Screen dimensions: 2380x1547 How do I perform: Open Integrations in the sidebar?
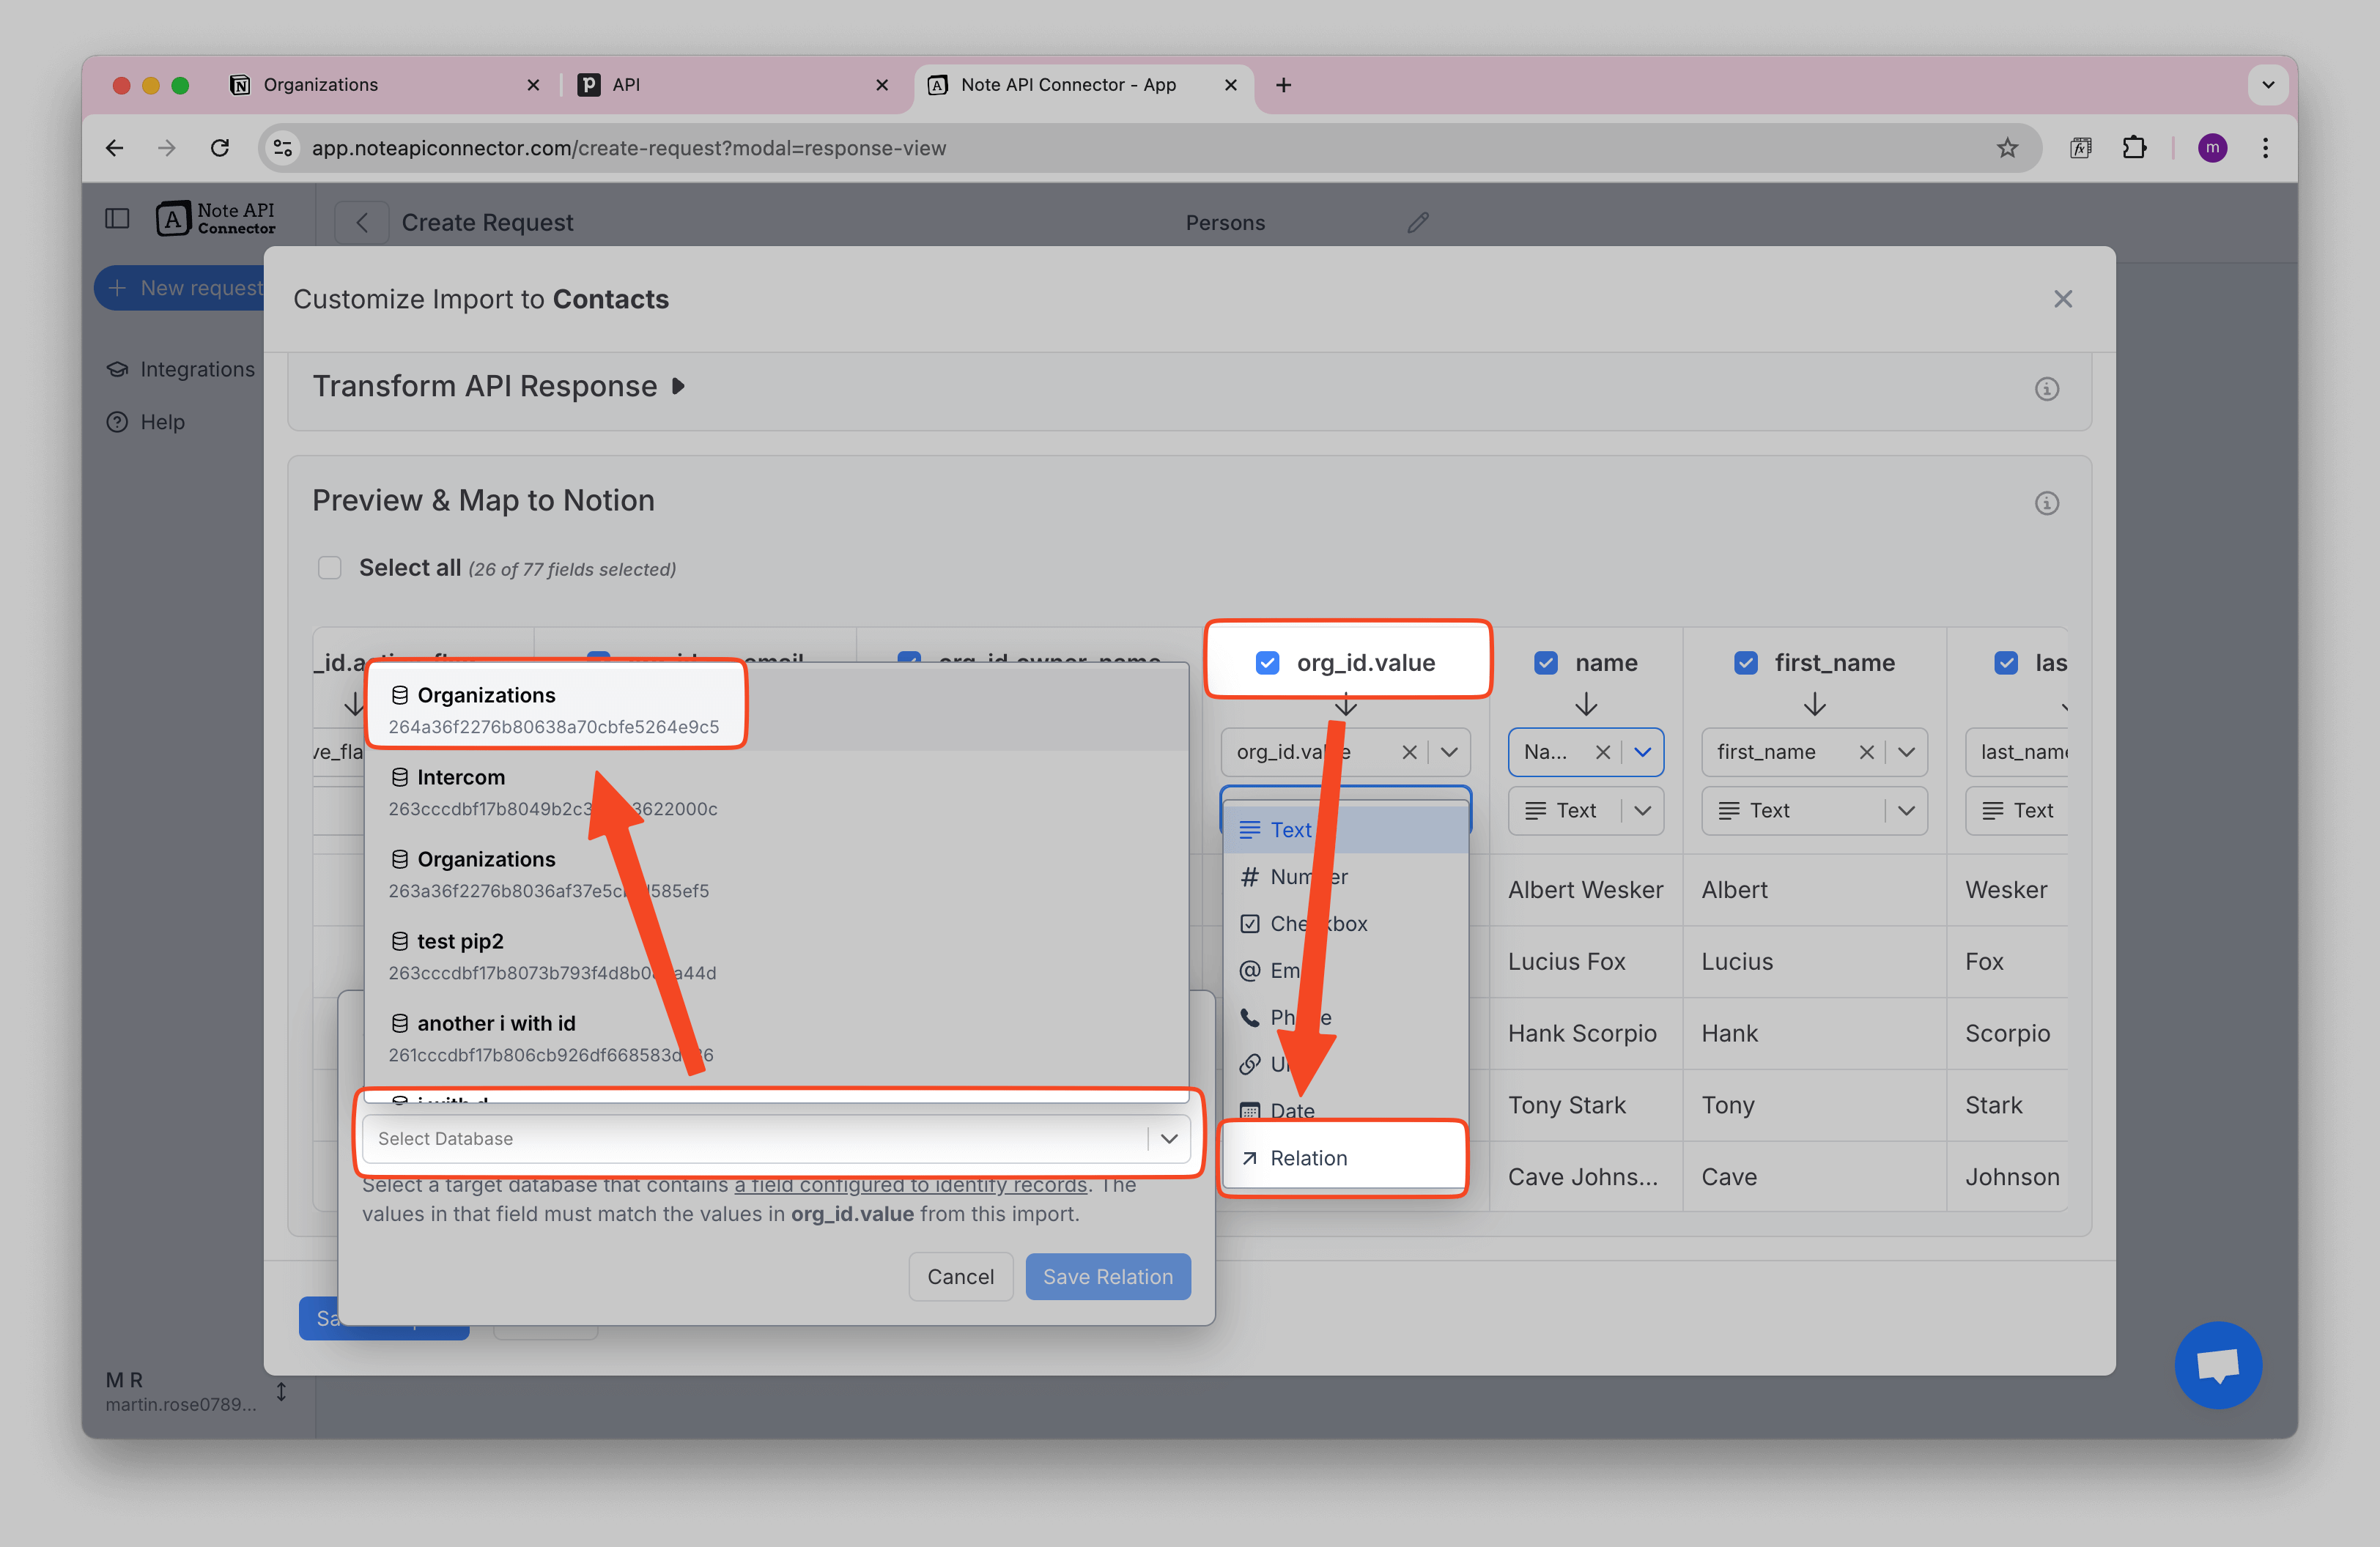click(x=181, y=370)
